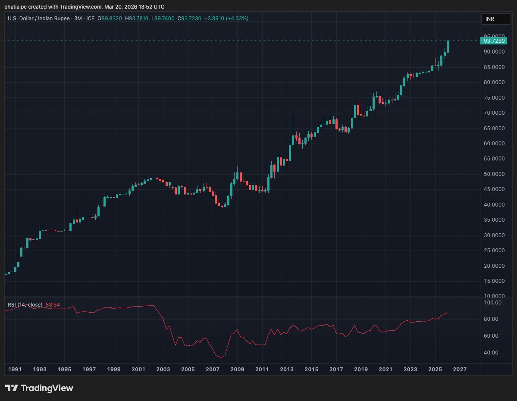The width and height of the screenshot is (517, 401).
Task: Click the open value O89.8320
Action: click(110, 19)
